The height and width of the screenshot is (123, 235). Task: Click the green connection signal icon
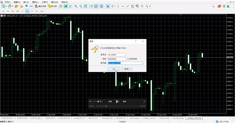point(224,6)
